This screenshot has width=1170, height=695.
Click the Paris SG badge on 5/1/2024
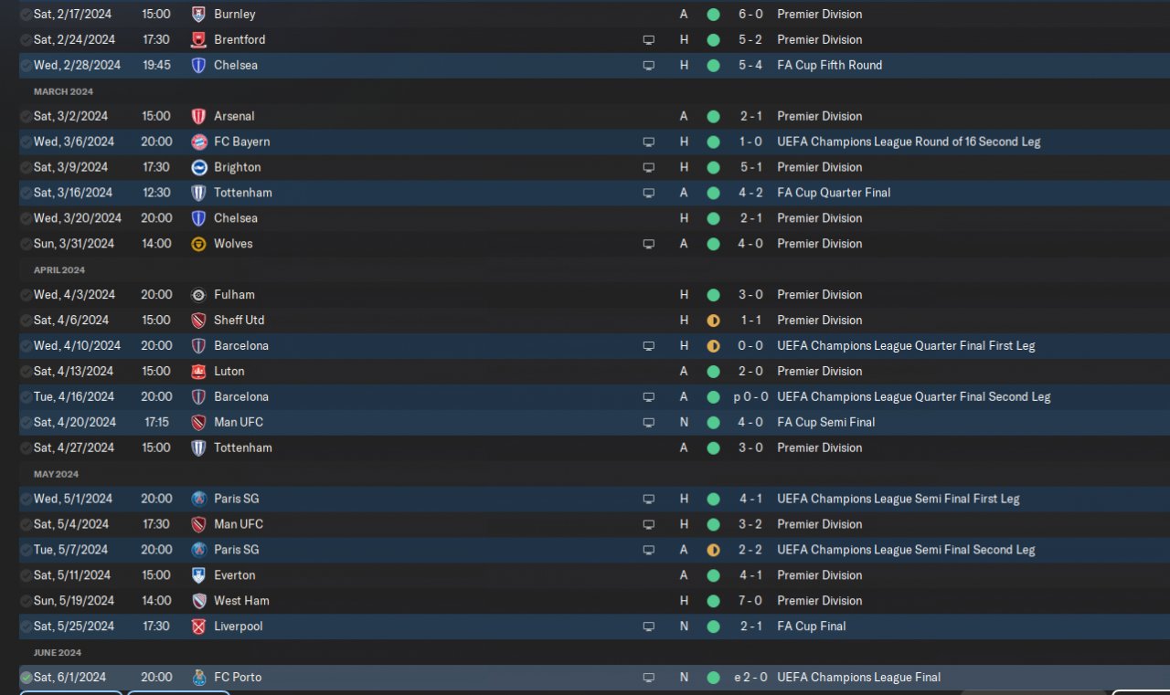[x=198, y=499]
